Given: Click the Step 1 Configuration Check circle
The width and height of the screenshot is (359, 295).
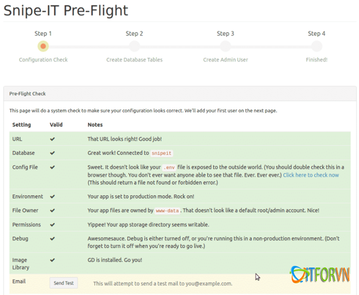Looking at the screenshot, I should [x=44, y=46].
